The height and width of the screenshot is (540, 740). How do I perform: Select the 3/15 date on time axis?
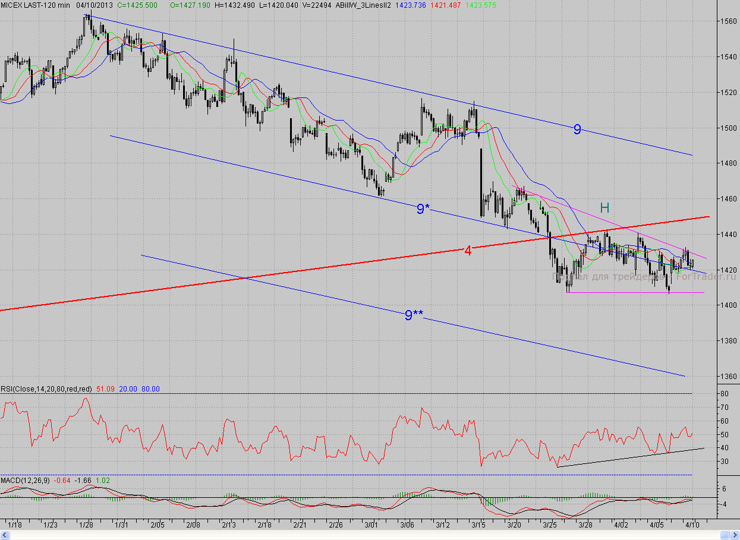[x=478, y=525]
